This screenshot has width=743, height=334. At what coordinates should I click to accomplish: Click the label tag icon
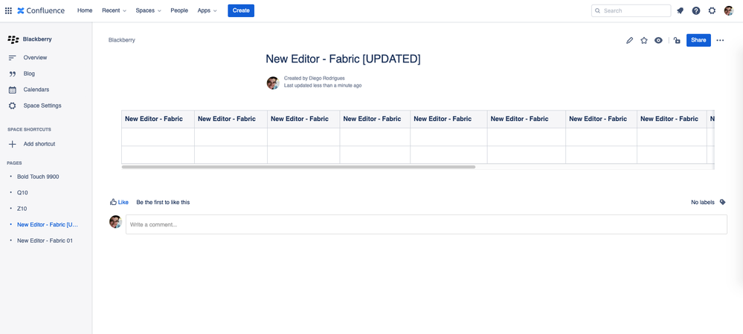pos(723,202)
